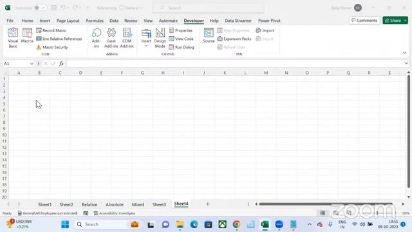Image resolution: width=412 pixels, height=232 pixels.
Task: Click the Insert Function fx icon
Action: point(61,64)
